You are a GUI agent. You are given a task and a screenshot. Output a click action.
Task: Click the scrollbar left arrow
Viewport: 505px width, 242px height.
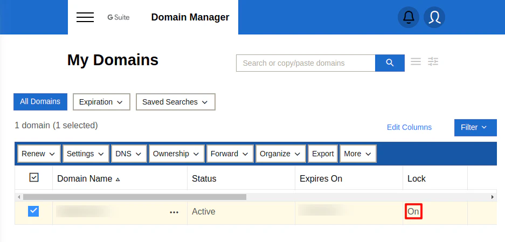tap(19, 197)
